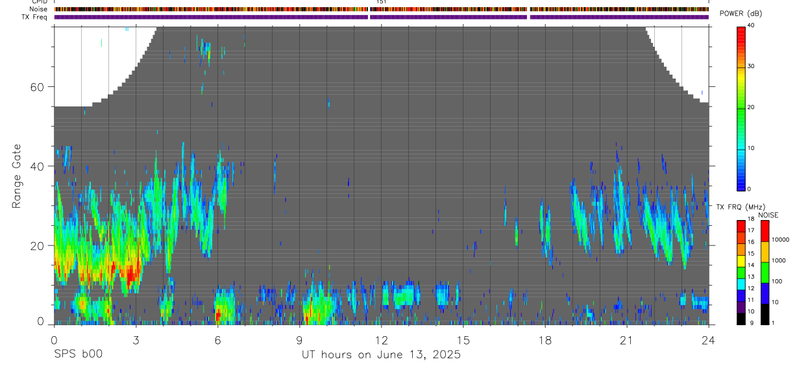This screenshot has height=368, width=797.
Task: Click the '100' tick on the NOISE scale
Action: click(x=778, y=282)
